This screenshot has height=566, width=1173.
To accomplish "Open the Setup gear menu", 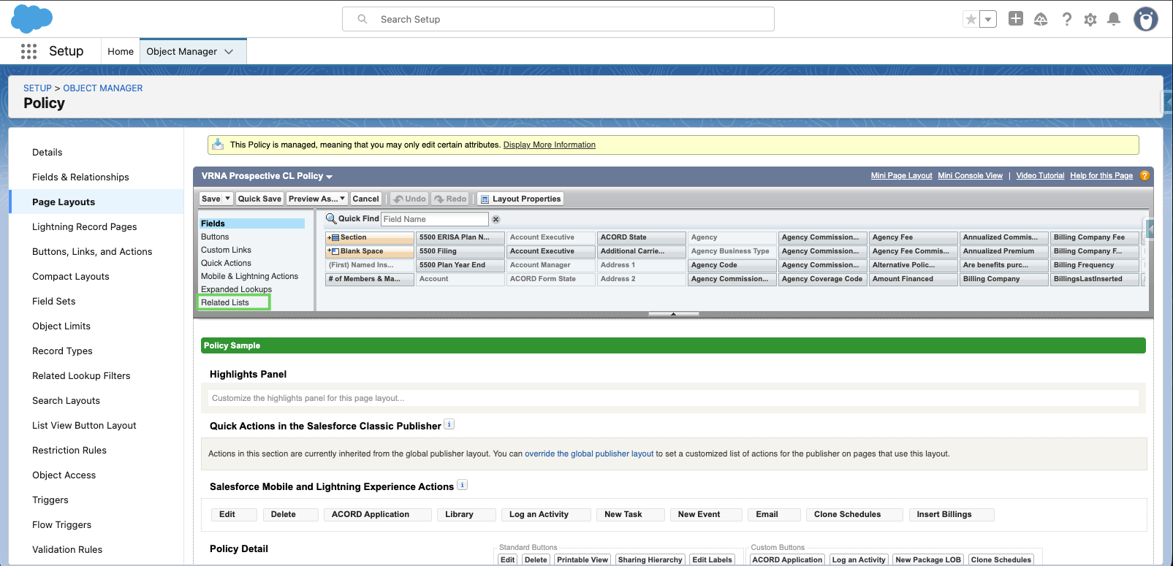I will click(1090, 20).
